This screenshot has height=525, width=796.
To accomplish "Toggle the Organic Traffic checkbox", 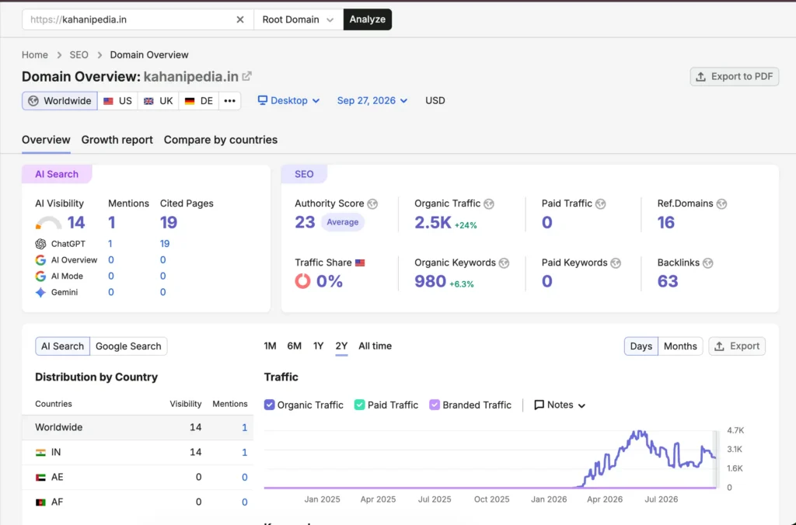I will point(270,405).
